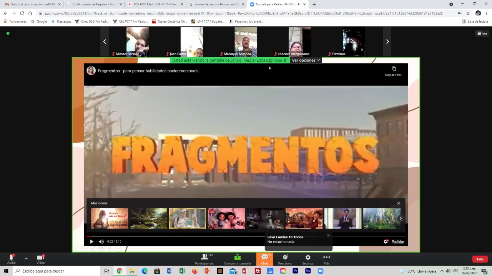
Task: Click Compartir pantalla to share your screen
Action: [238, 259]
